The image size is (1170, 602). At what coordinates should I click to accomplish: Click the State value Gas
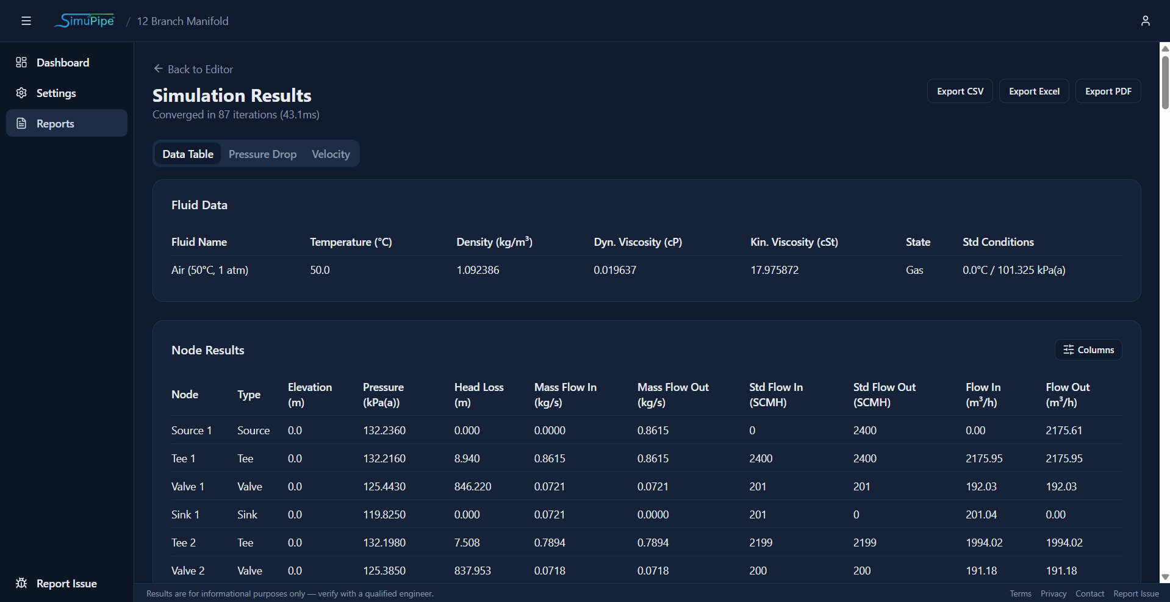click(914, 270)
